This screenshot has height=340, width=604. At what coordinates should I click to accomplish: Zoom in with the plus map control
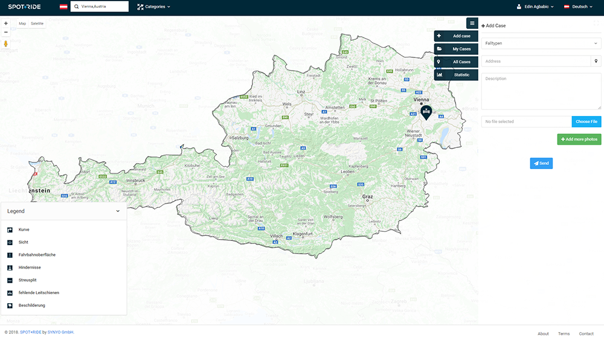[6, 24]
